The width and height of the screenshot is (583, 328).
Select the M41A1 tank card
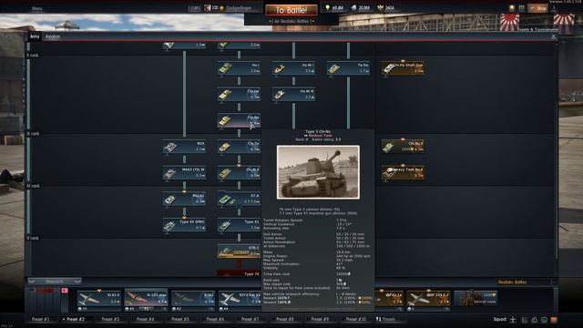coord(184,199)
